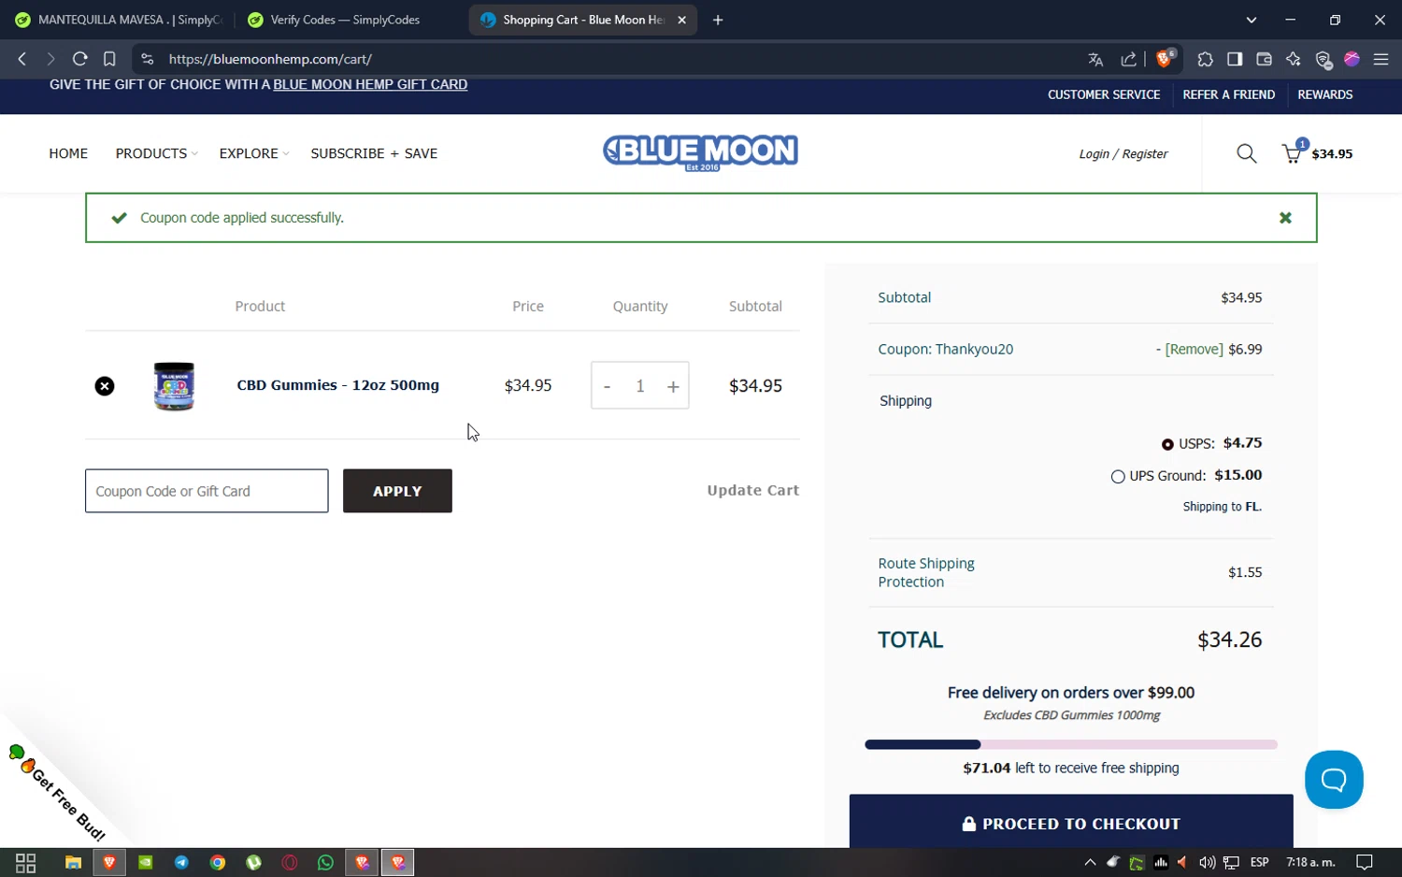Remove CBD Gummies with the X icon
This screenshot has width=1402, height=877.
point(105,386)
